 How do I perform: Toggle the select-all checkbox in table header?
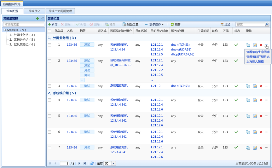click(x=50, y=31)
